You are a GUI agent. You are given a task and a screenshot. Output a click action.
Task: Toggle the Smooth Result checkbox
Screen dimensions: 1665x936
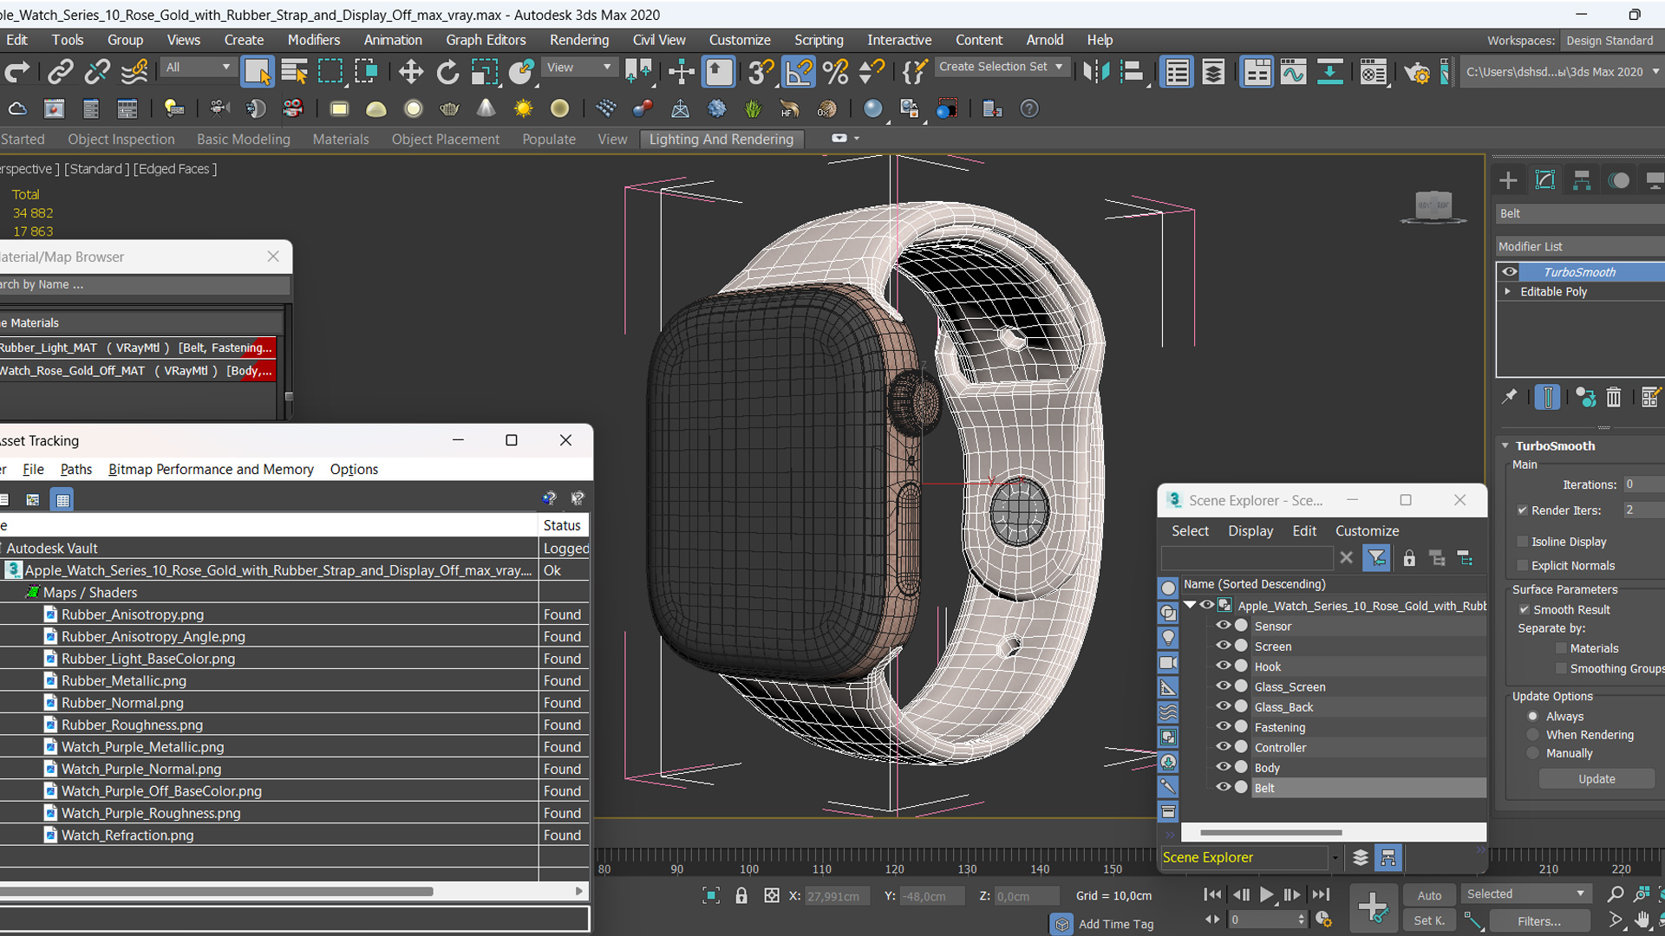(x=1524, y=610)
